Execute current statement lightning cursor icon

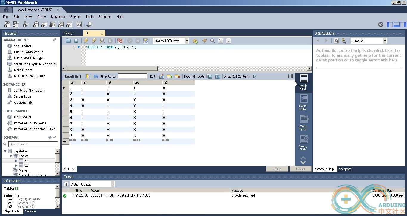(94, 41)
